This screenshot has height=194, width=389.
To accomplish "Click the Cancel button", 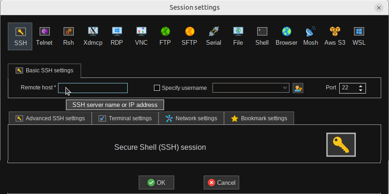I will (221, 182).
